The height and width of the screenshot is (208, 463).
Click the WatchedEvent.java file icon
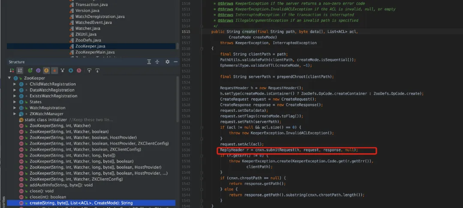(x=72, y=22)
